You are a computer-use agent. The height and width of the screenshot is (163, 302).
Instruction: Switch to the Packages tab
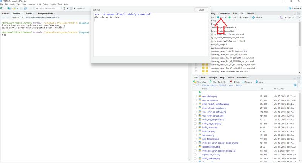[x=213, y=78]
